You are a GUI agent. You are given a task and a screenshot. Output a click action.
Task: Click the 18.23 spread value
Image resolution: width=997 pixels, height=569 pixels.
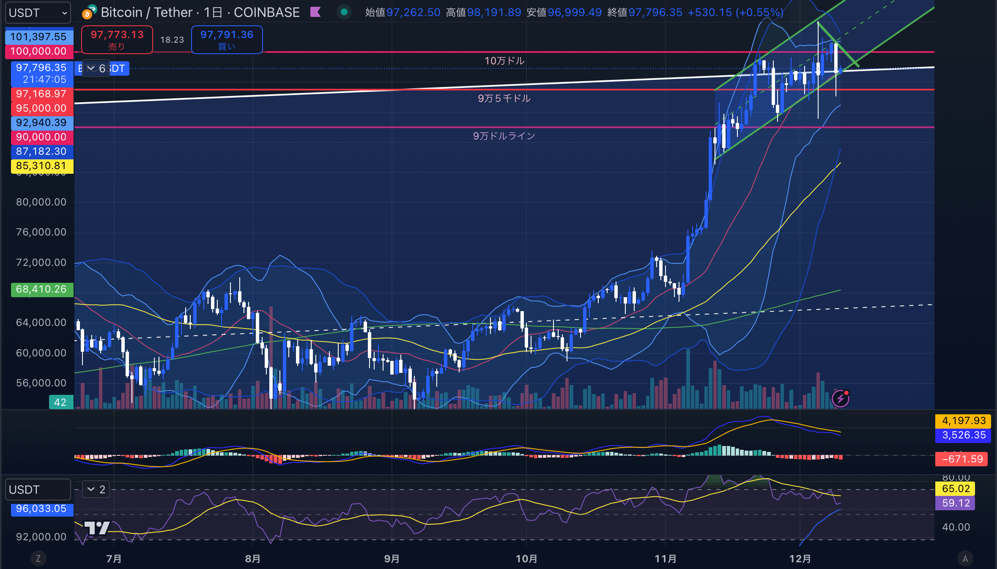[x=172, y=40]
